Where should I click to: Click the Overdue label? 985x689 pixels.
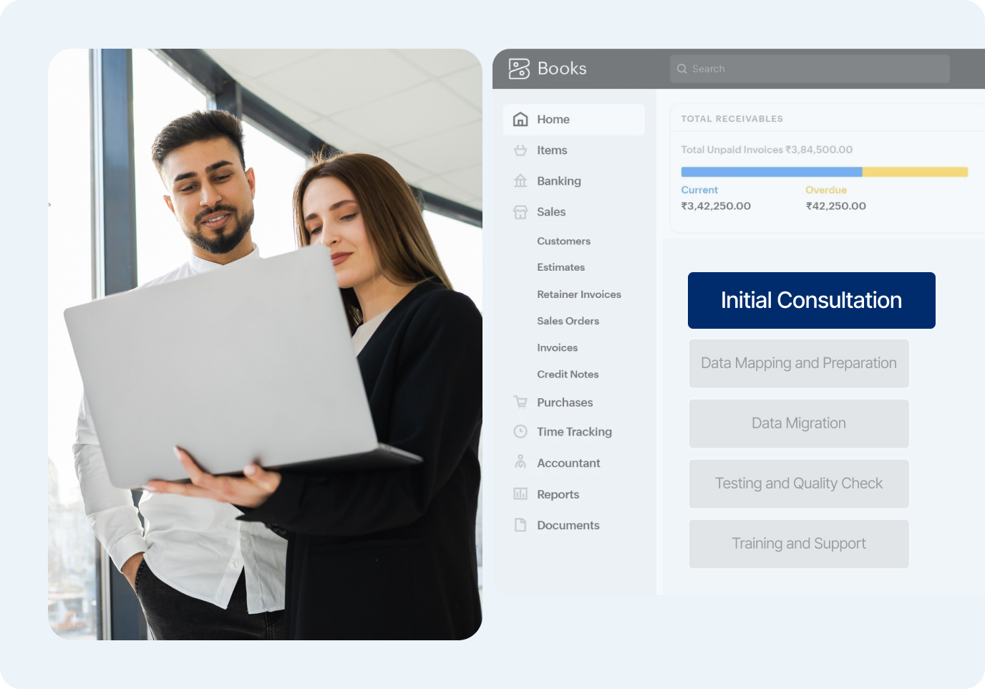click(x=826, y=190)
